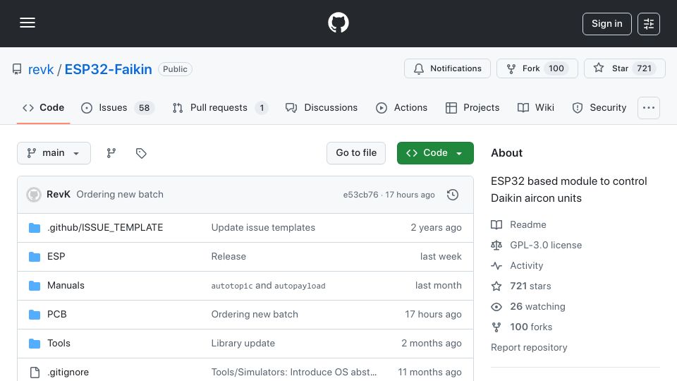
Task: Open GPL-3.0 license link
Action: pyautogui.click(x=546, y=246)
